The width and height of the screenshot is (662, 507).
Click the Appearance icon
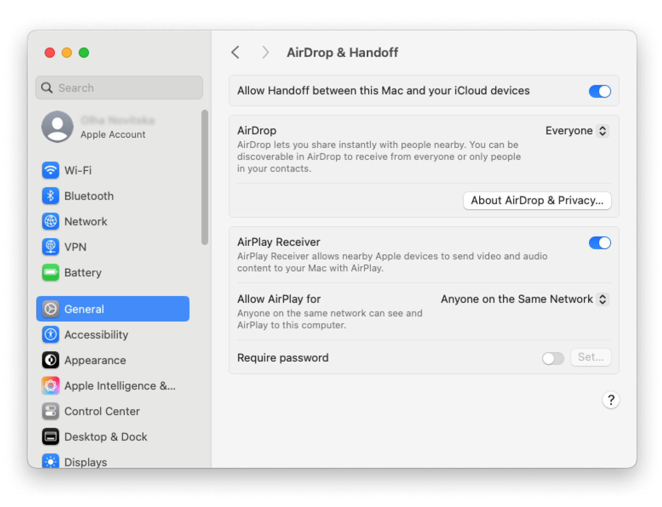click(50, 360)
